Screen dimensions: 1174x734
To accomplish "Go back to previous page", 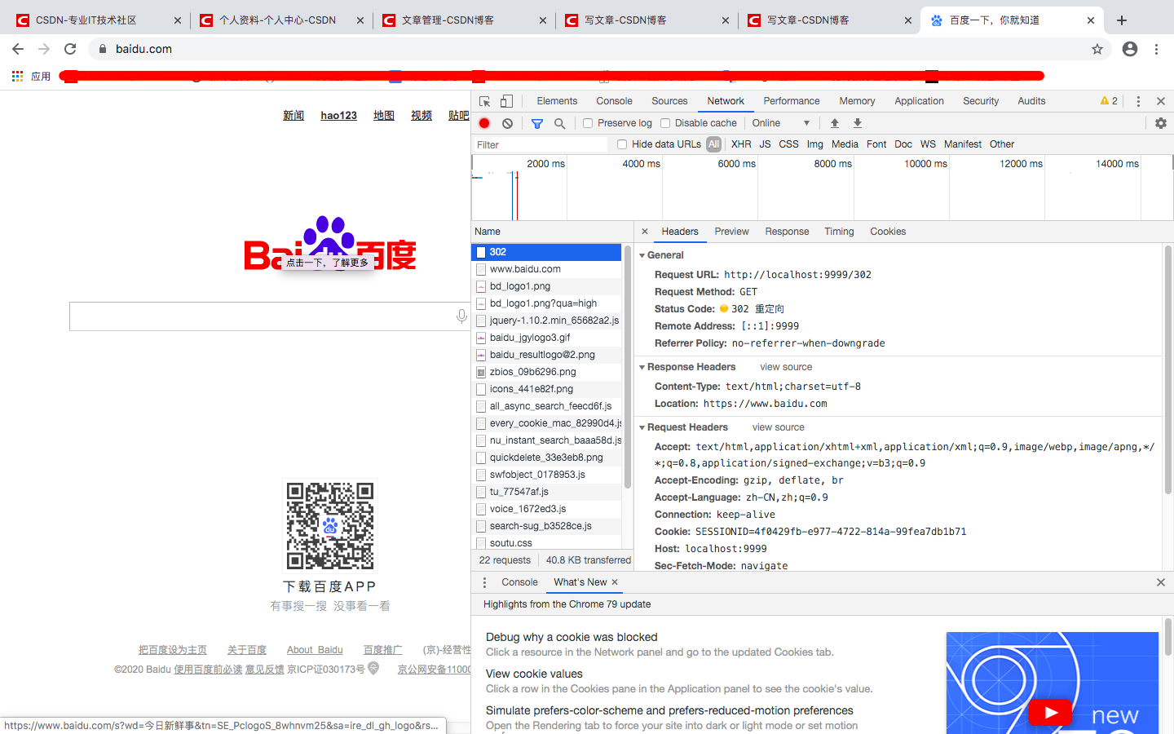I will click(18, 49).
